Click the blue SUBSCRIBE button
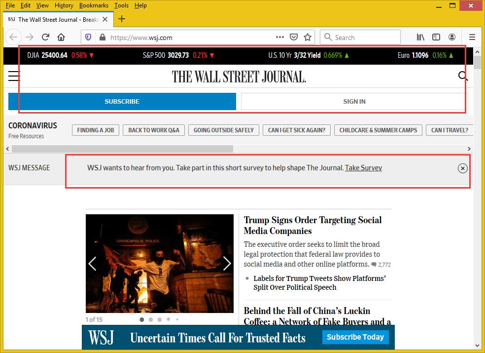 point(122,101)
